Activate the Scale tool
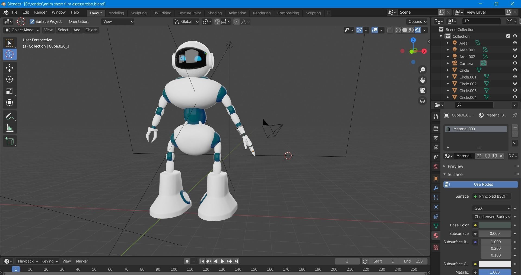Screen dimensions: 521x275 10,91
